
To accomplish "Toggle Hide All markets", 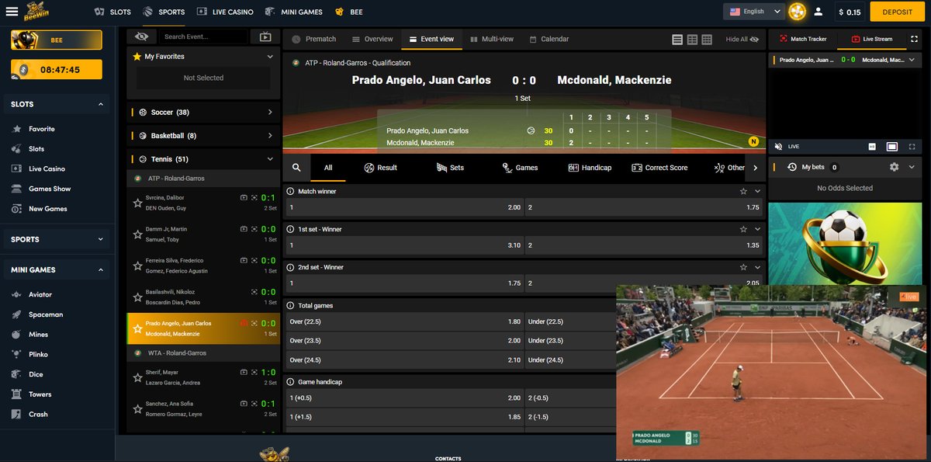I will coord(742,40).
